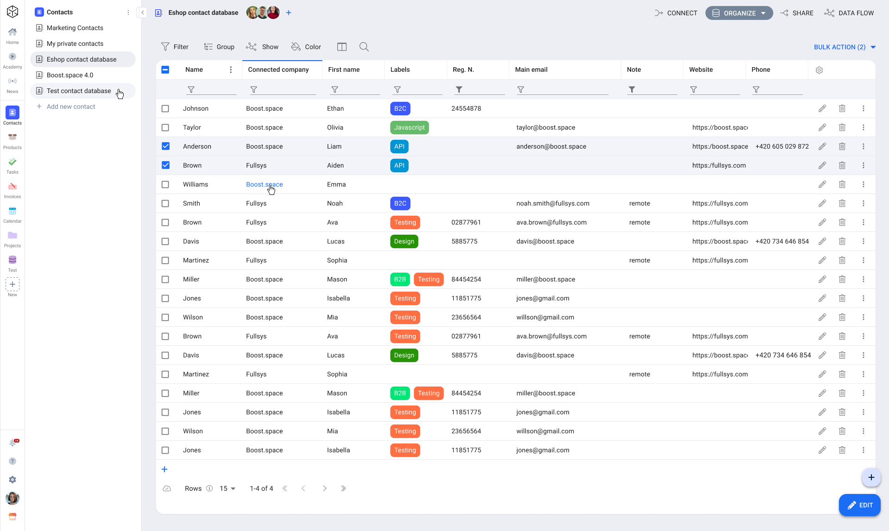
Task: Change rows per page from 15
Action: (x=227, y=488)
